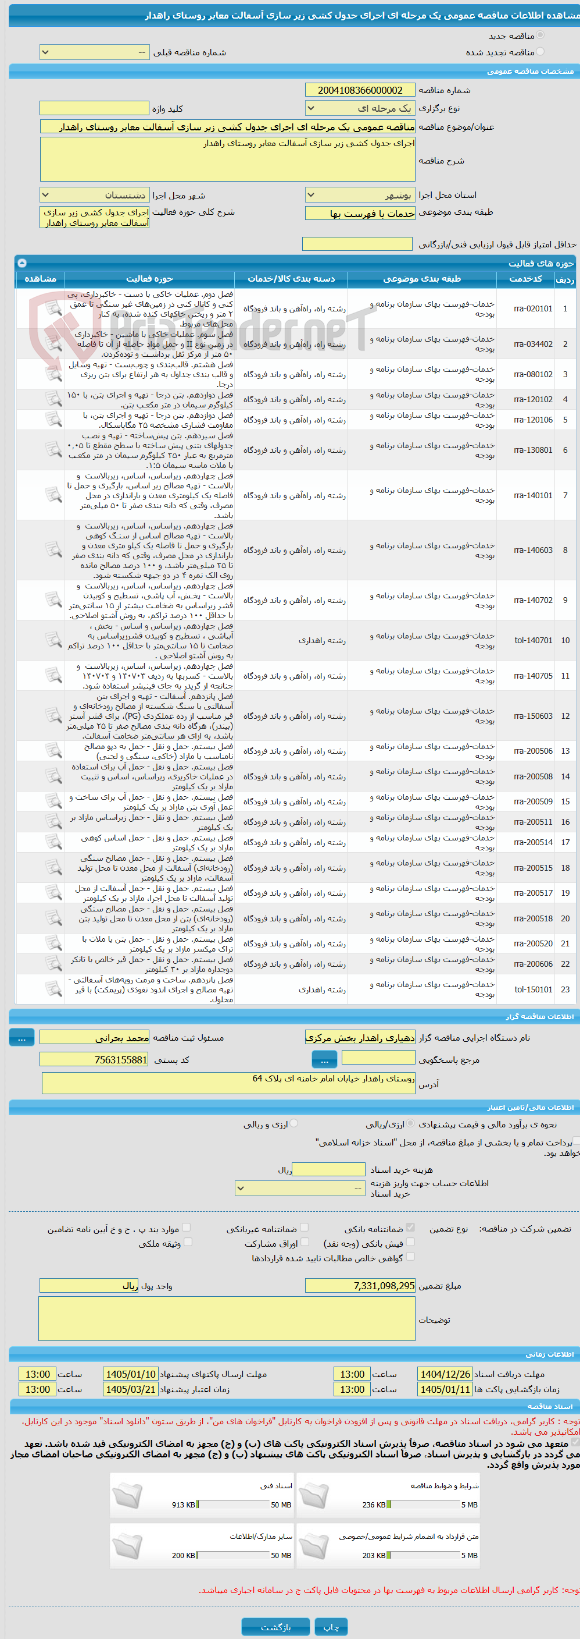The width and height of the screenshot is (580, 1639).
Task: Collapse حوزه های فعالیت section arrow
Action: [x=22, y=262]
